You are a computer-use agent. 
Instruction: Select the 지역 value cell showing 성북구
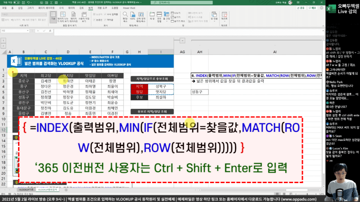(x=161, y=86)
